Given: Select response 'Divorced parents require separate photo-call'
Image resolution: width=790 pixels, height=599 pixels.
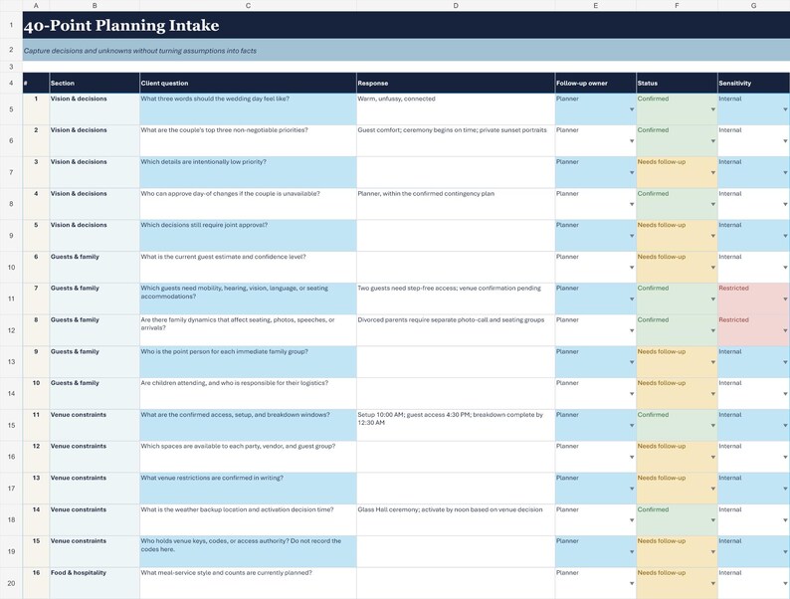Looking at the screenshot, I should point(456,330).
